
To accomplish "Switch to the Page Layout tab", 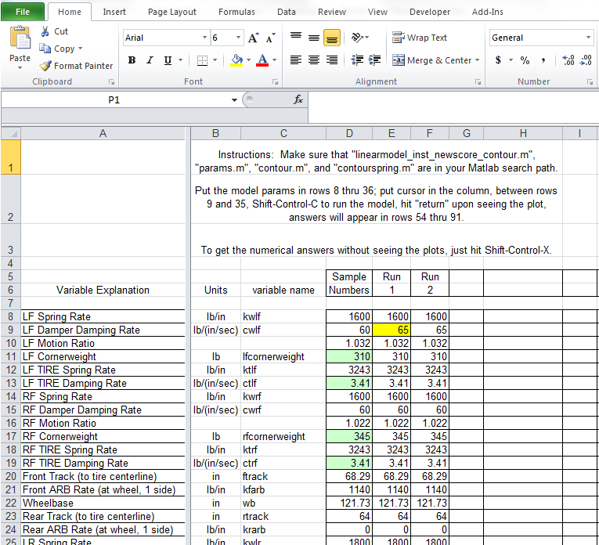I will 172,12.
